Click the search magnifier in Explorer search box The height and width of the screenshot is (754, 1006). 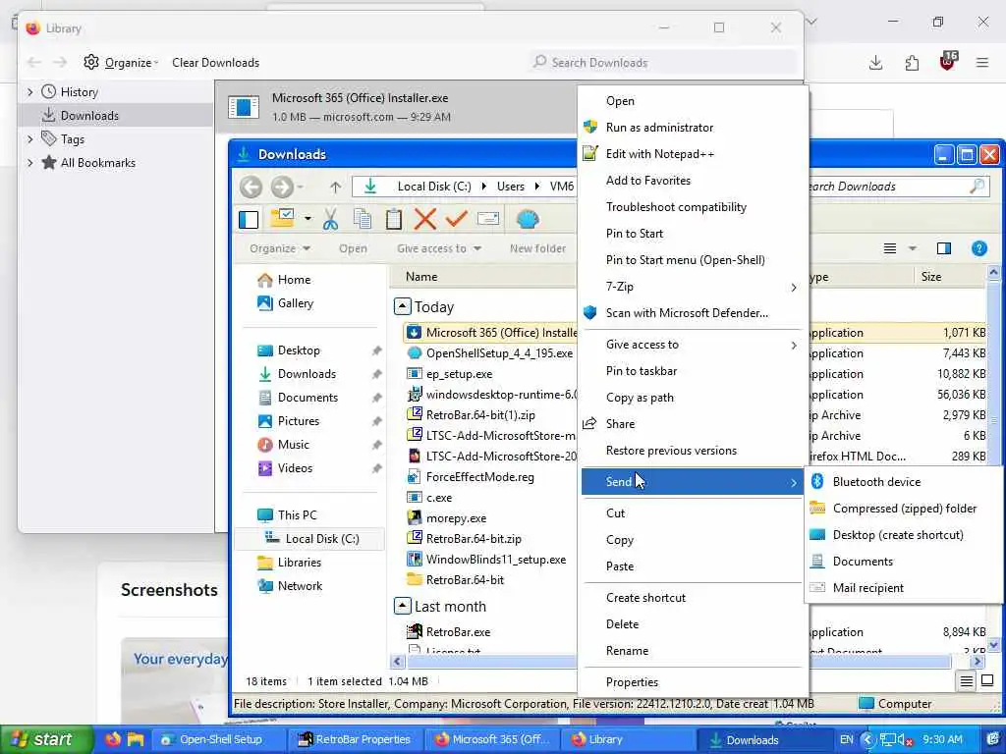[x=977, y=187]
